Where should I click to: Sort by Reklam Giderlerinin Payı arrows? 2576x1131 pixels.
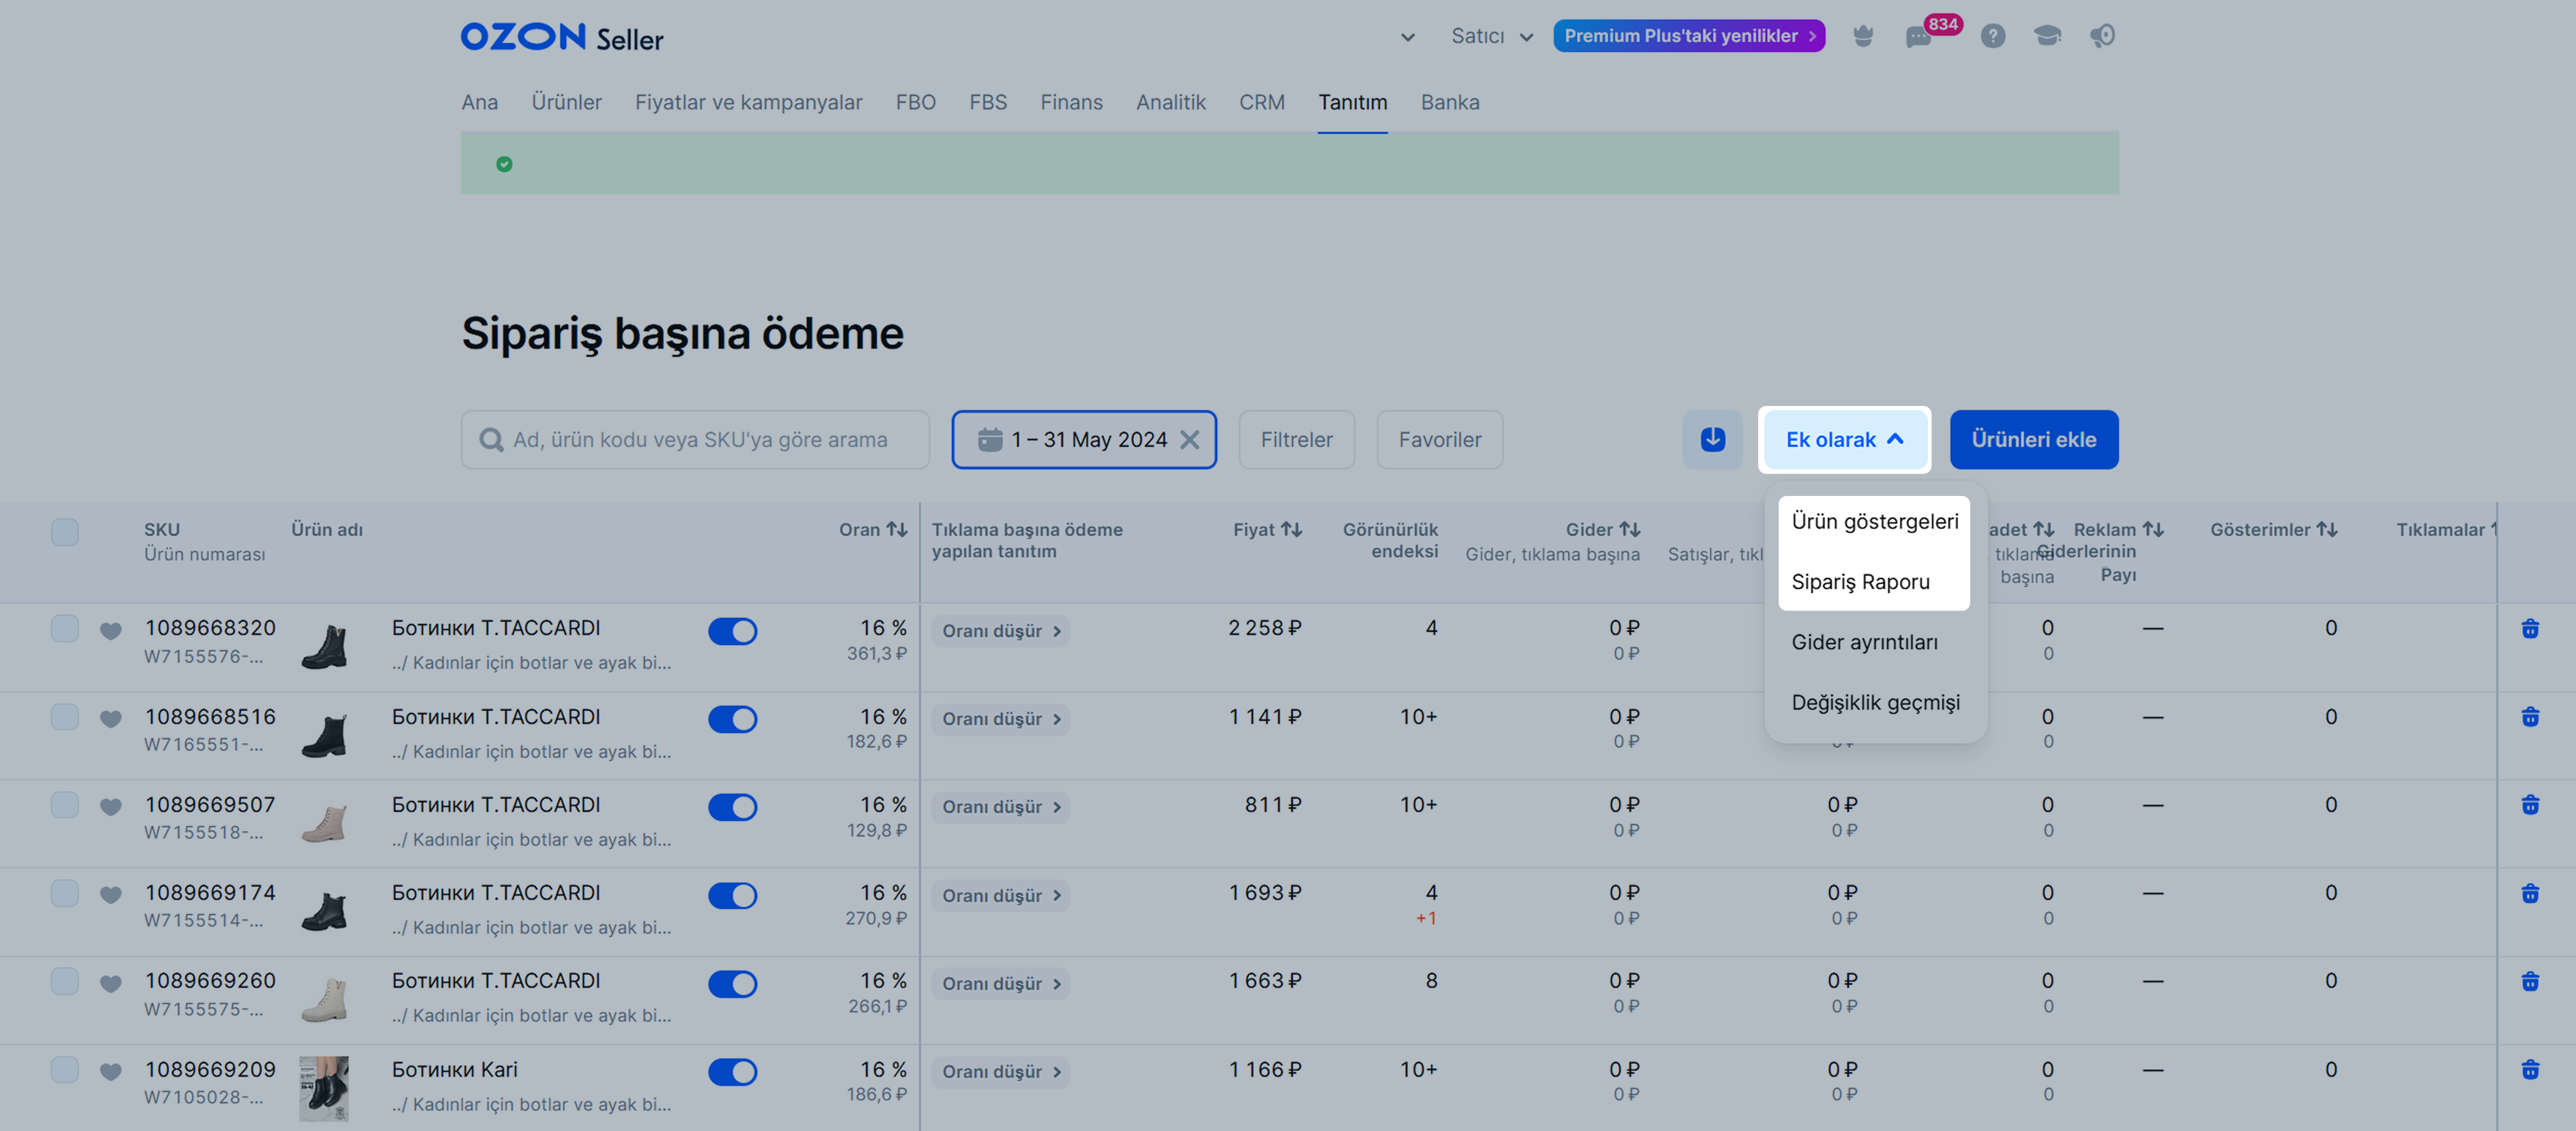coord(2153,530)
